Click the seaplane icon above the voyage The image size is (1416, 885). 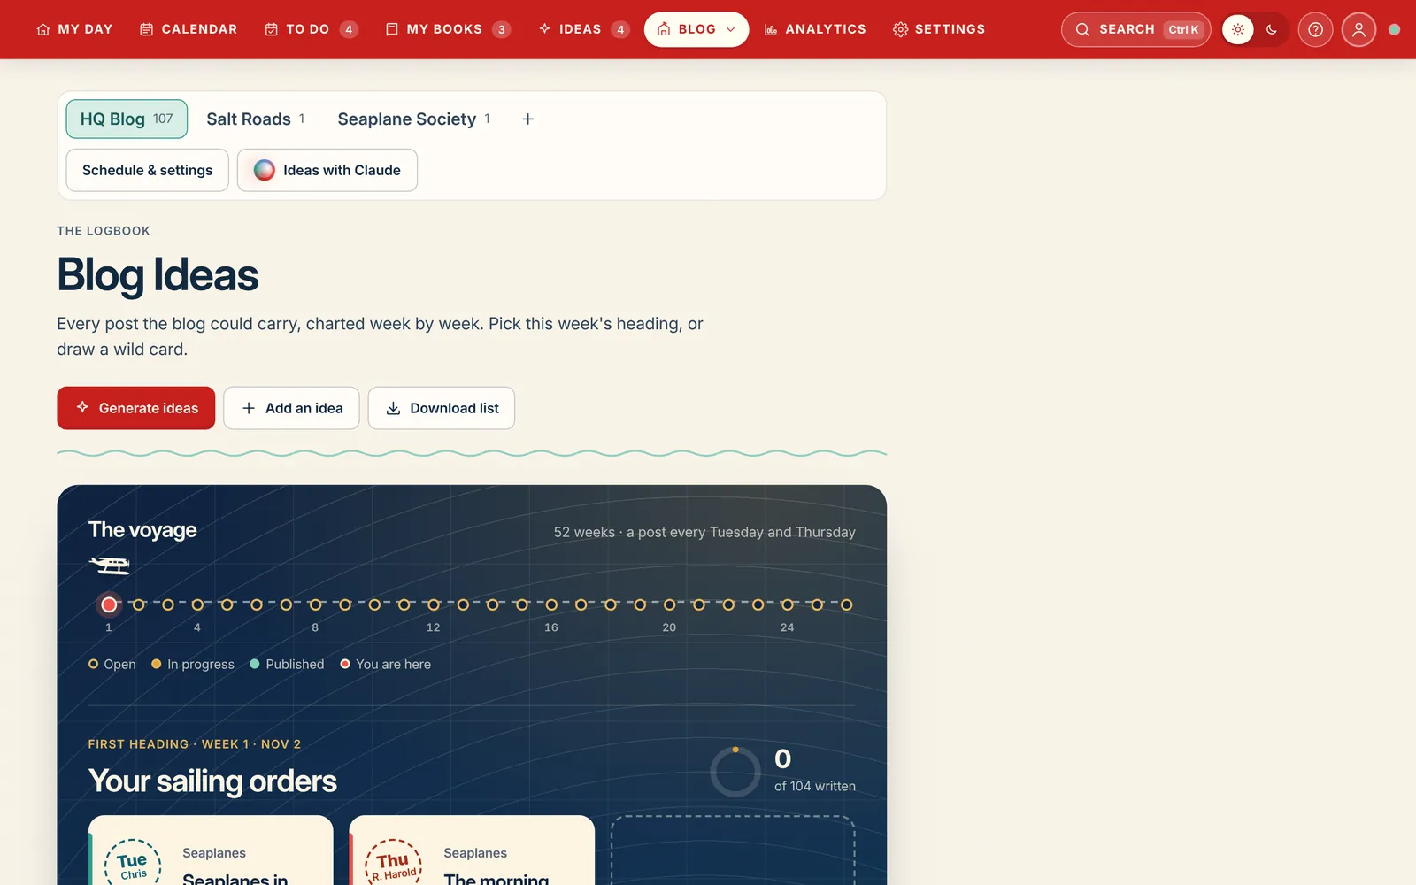coord(110,565)
